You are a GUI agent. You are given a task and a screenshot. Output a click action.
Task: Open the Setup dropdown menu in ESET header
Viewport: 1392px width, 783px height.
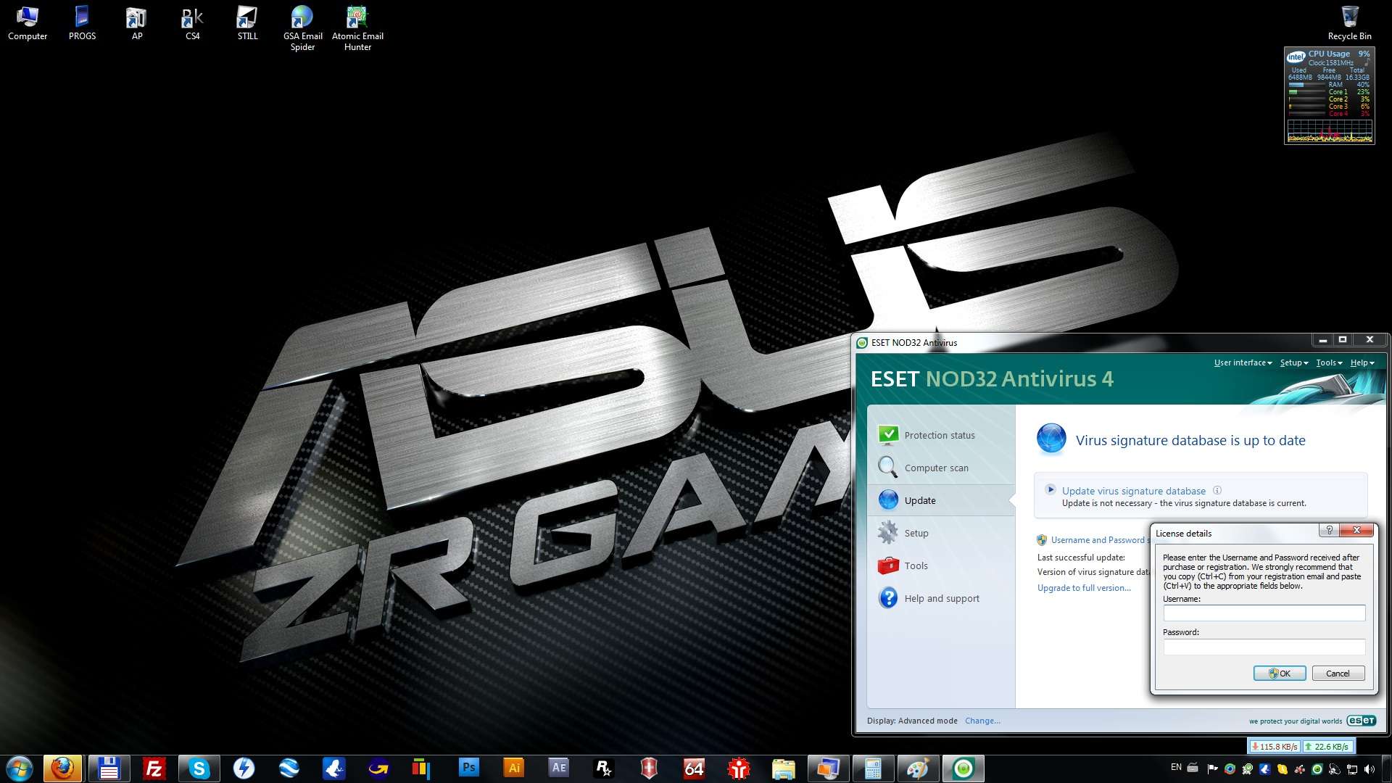1294,362
